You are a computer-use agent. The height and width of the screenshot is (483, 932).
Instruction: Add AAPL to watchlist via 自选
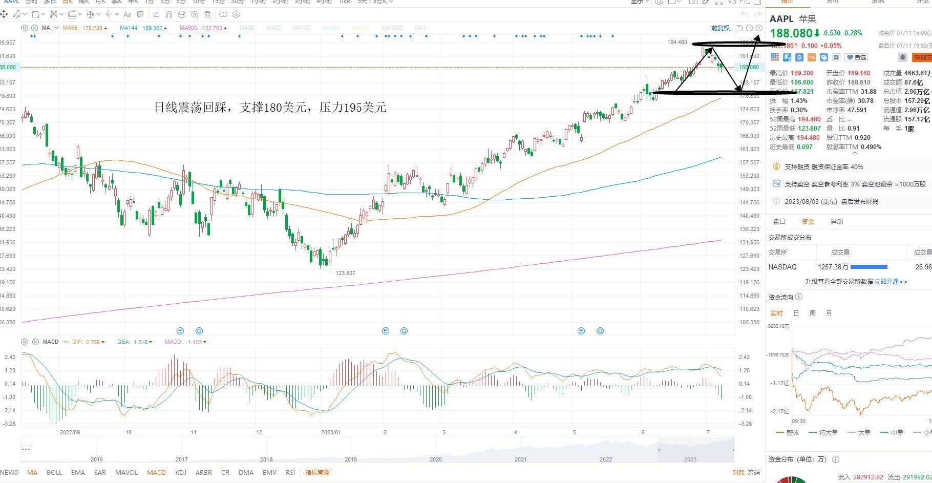pos(856,57)
